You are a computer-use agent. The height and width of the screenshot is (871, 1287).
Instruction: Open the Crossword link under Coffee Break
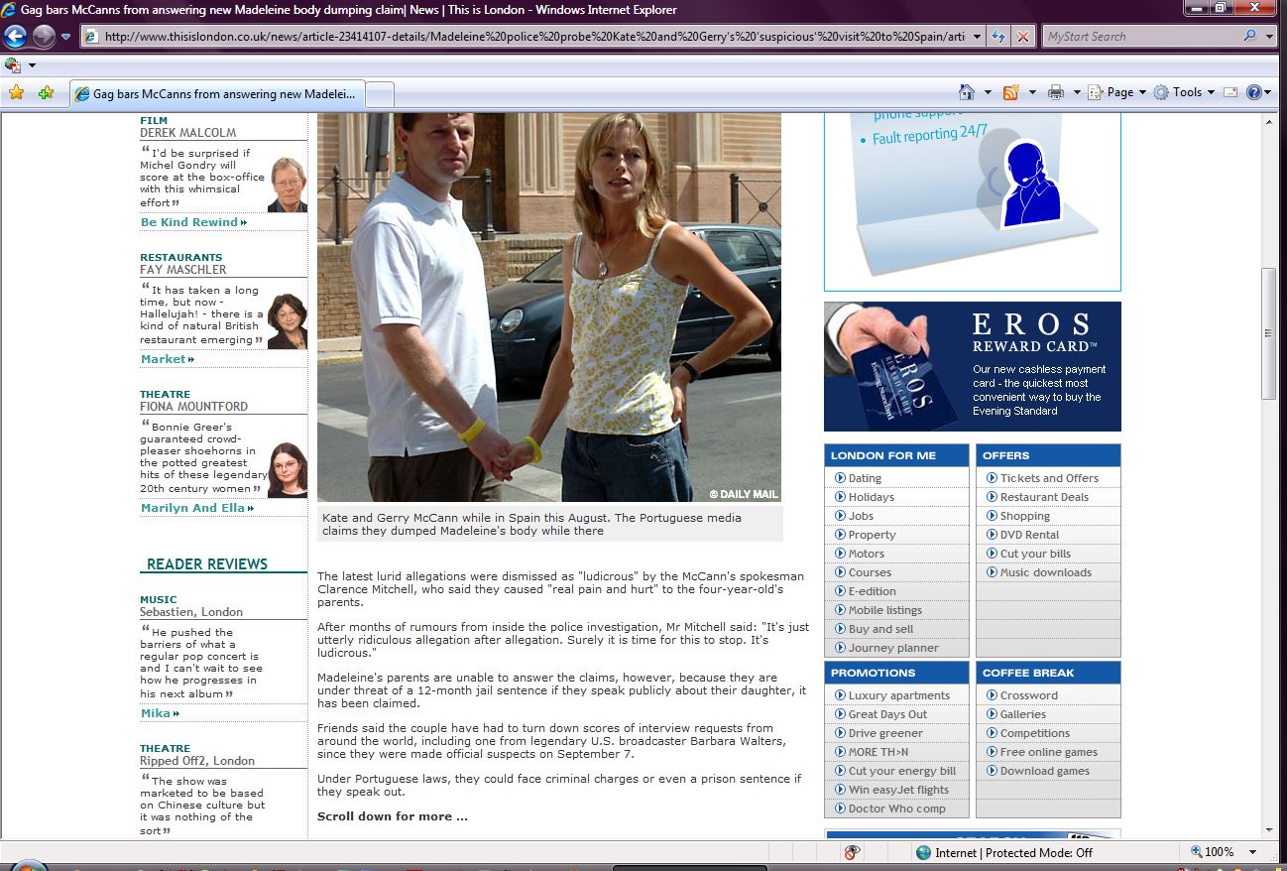tap(1028, 695)
